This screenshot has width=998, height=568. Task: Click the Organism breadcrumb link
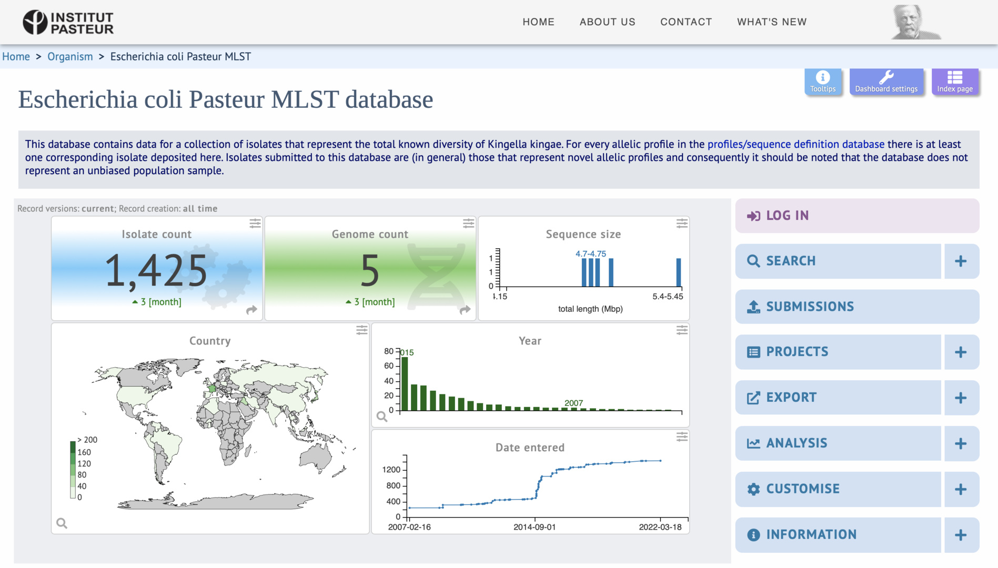70,57
